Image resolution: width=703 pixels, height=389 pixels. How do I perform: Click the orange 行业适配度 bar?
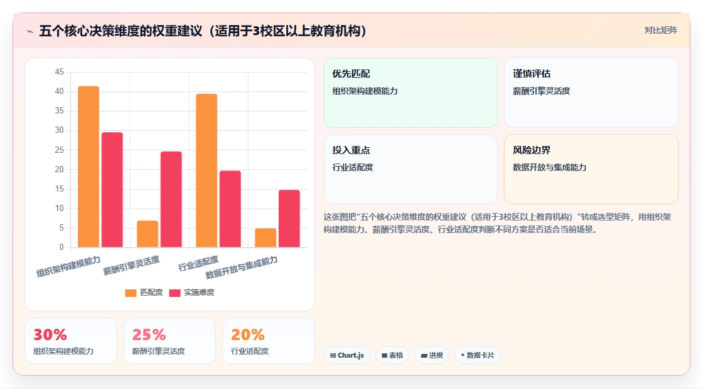(x=207, y=170)
